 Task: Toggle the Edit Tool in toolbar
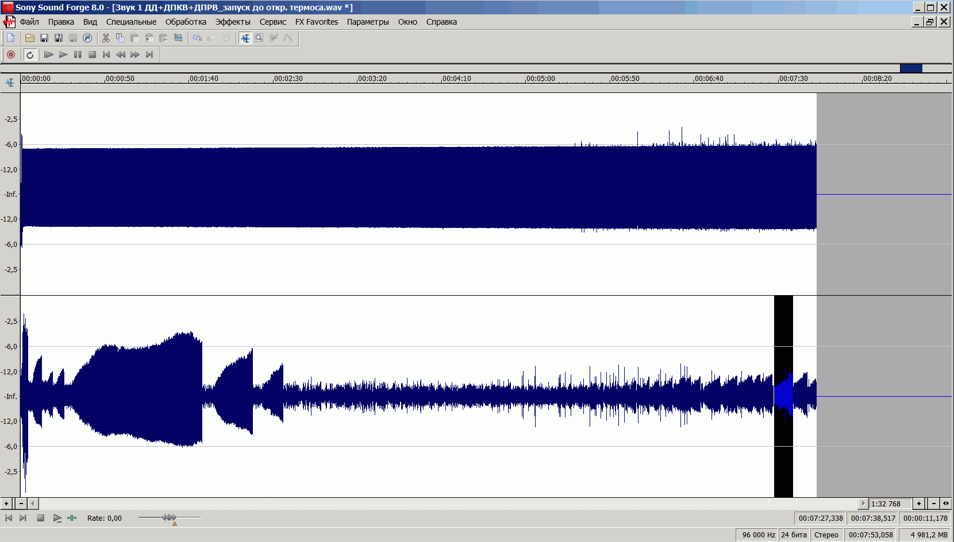point(245,38)
